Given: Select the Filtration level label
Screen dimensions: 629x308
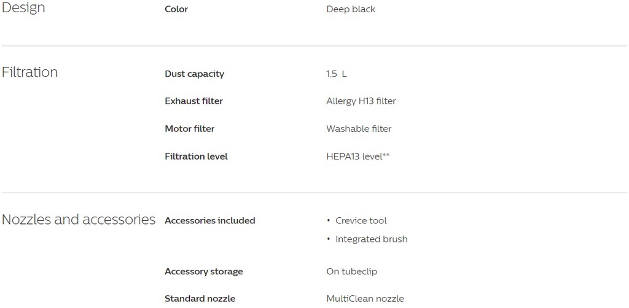Looking at the screenshot, I should pyautogui.click(x=196, y=156).
